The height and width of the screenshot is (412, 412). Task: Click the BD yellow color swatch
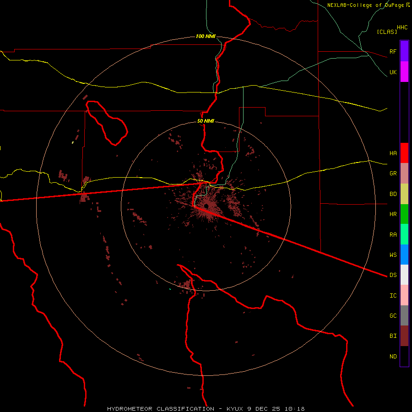(404, 194)
